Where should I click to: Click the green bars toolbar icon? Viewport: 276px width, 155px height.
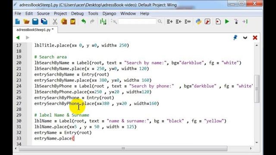(103, 22)
